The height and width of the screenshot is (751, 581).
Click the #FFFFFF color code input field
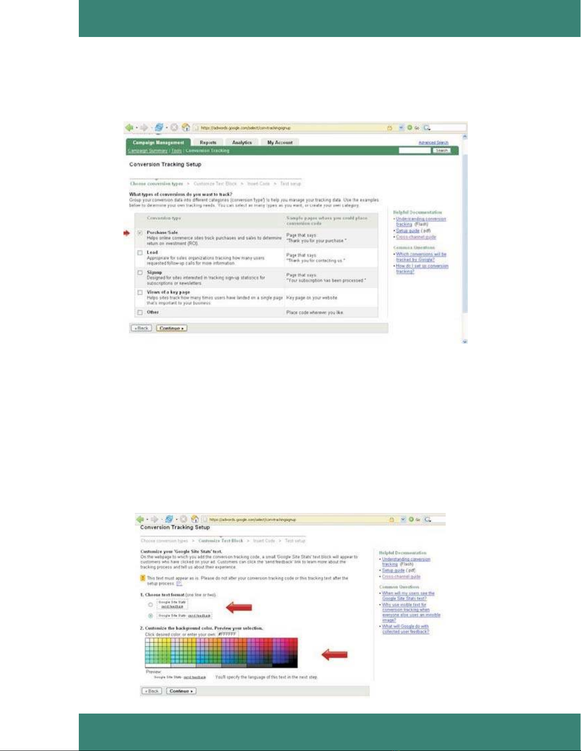[228, 634]
